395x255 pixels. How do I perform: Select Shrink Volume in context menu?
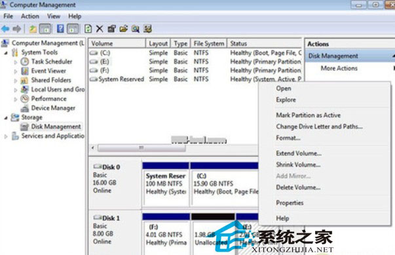click(298, 165)
